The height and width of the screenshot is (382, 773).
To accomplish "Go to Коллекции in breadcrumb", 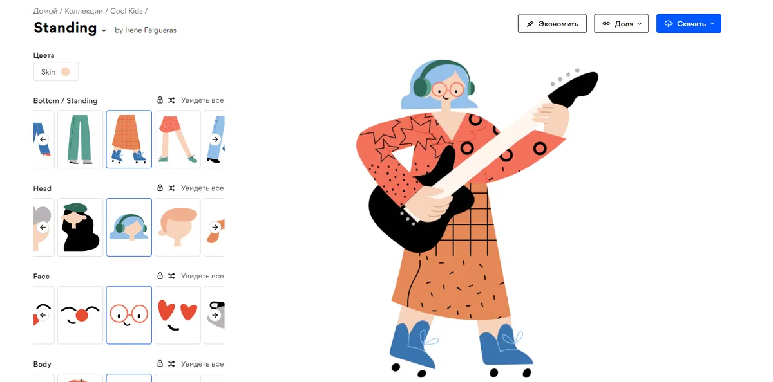I will click(84, 11).
